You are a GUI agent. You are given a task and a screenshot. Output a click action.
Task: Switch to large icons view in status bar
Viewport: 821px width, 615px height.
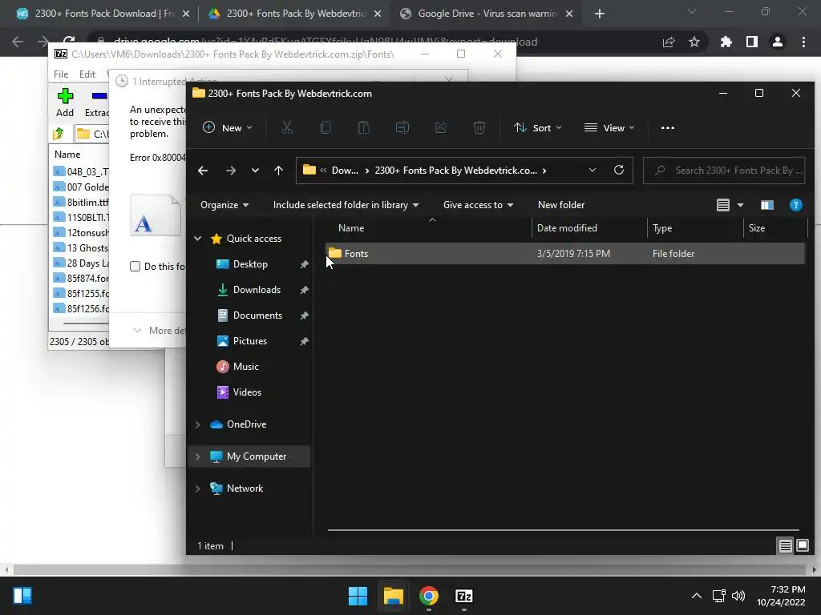click(x=802, y=546)
